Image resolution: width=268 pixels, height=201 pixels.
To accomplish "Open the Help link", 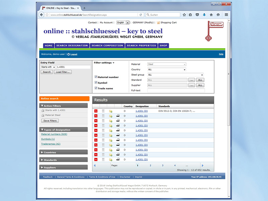I will click(221, 54).
